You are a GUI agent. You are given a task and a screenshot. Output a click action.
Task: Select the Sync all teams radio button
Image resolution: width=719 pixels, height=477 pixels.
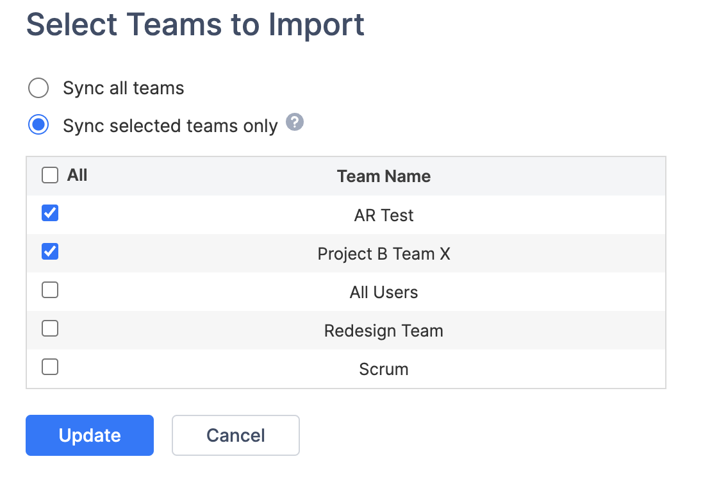point(38,88)
